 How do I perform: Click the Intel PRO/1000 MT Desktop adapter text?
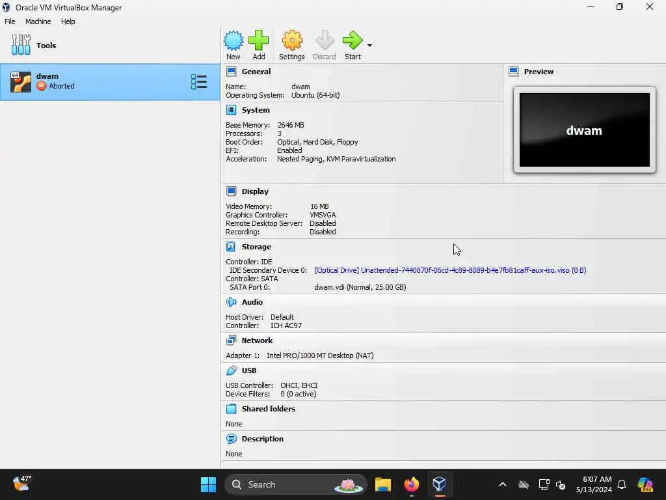point(320,355)
